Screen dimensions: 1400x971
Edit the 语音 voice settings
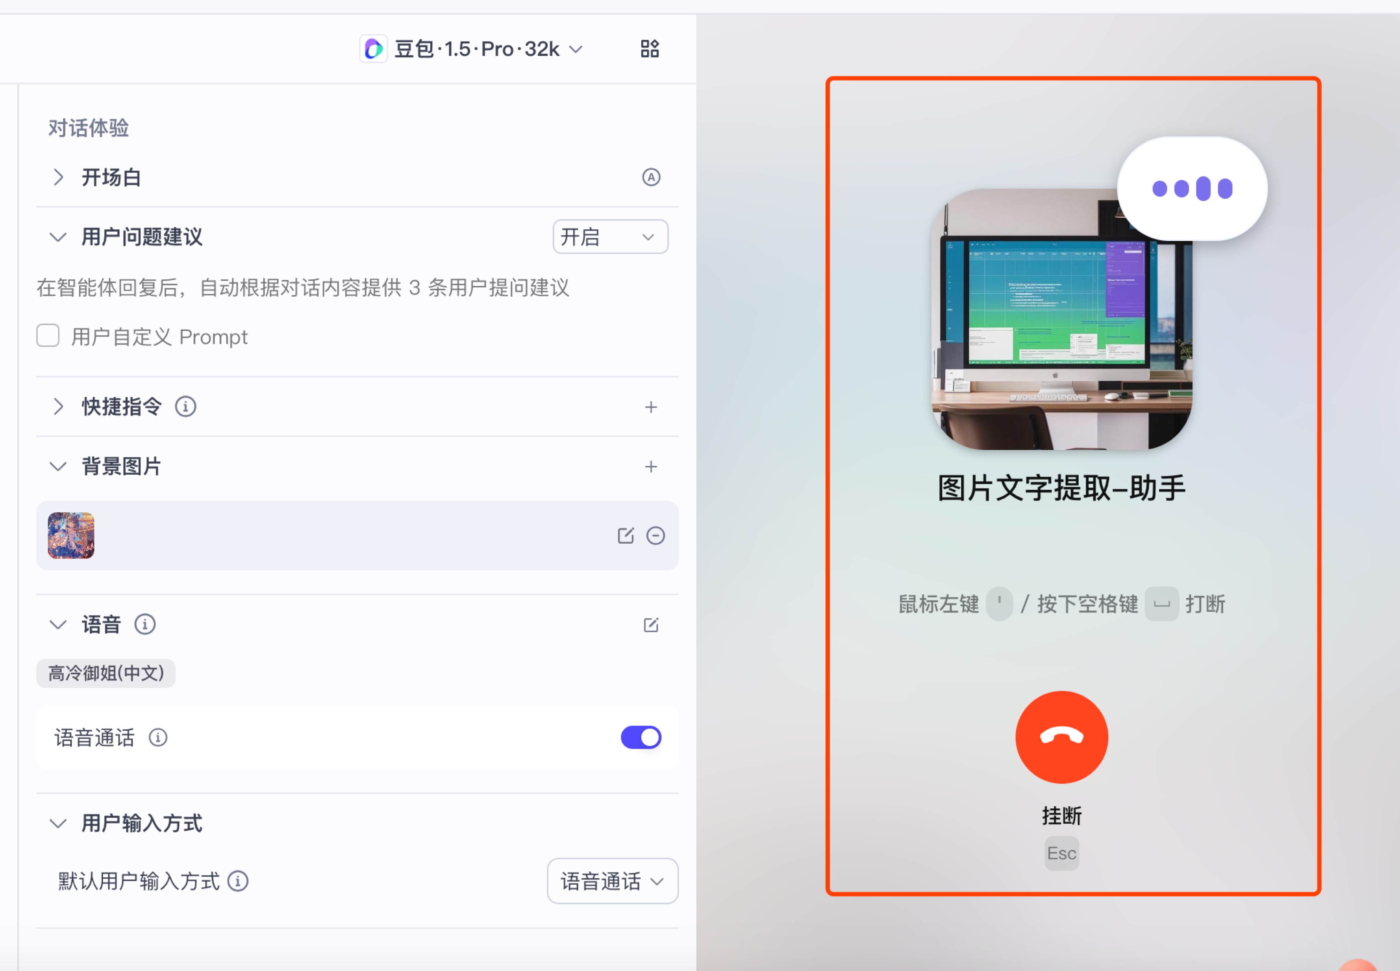(651, 625)
